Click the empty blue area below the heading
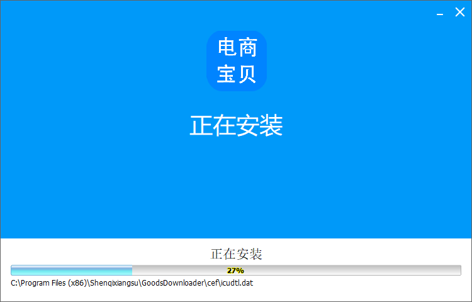This screenshot has height=302, width=472. click(x=236, y=189)
